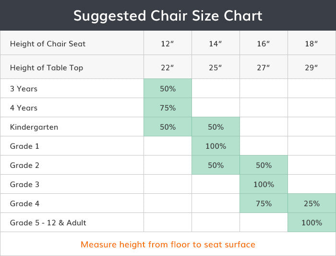Viewport: 336px width, 256px height.
Task: Click the 100% cell for Grade 3
Action: click(264, 184)
